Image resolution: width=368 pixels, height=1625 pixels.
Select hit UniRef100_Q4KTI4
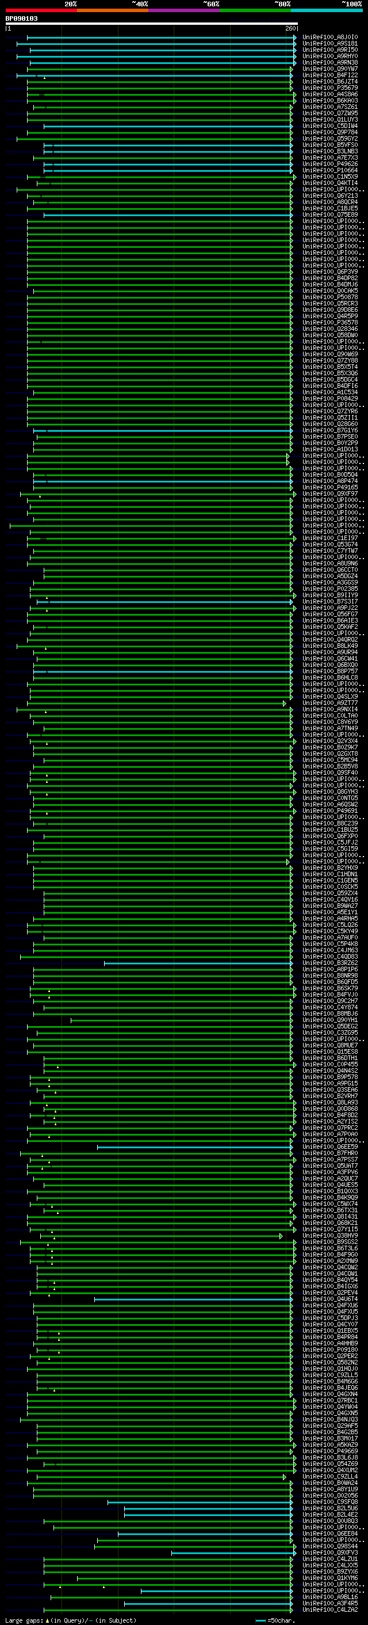click(x=329, y=183)
